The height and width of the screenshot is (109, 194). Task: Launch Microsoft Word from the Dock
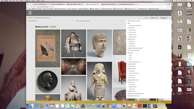click(x=150, y=106)
